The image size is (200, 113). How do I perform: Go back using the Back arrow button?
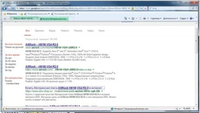tap(5, 8)
